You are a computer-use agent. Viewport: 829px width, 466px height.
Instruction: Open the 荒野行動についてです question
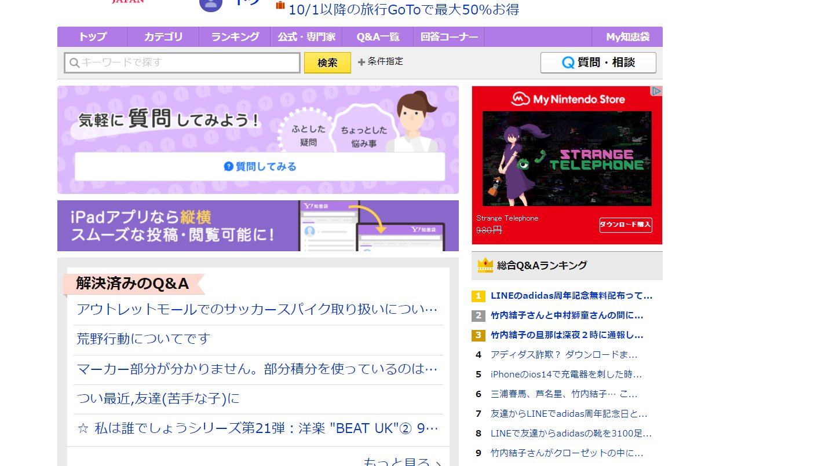(x=143, y=339)
